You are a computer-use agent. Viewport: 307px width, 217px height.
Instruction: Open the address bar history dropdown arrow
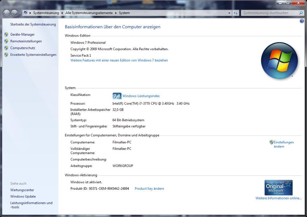click(x=229, y=13)
